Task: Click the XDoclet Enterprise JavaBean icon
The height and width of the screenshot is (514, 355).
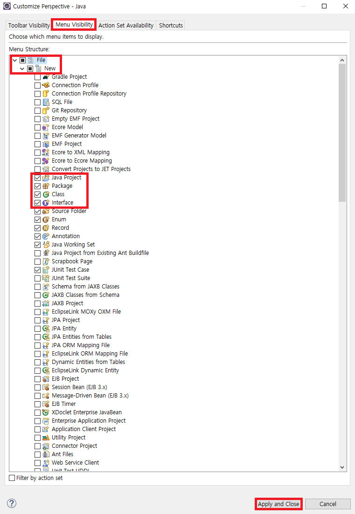Action: [x=46, y=412]
